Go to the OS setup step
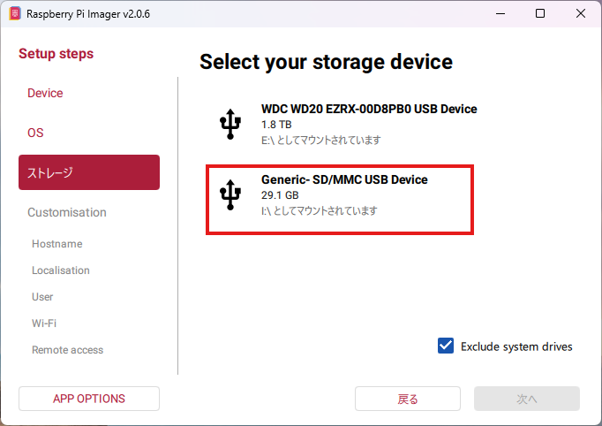The height and width of the screenshot is (426, 602). click(x=35, y=133)
